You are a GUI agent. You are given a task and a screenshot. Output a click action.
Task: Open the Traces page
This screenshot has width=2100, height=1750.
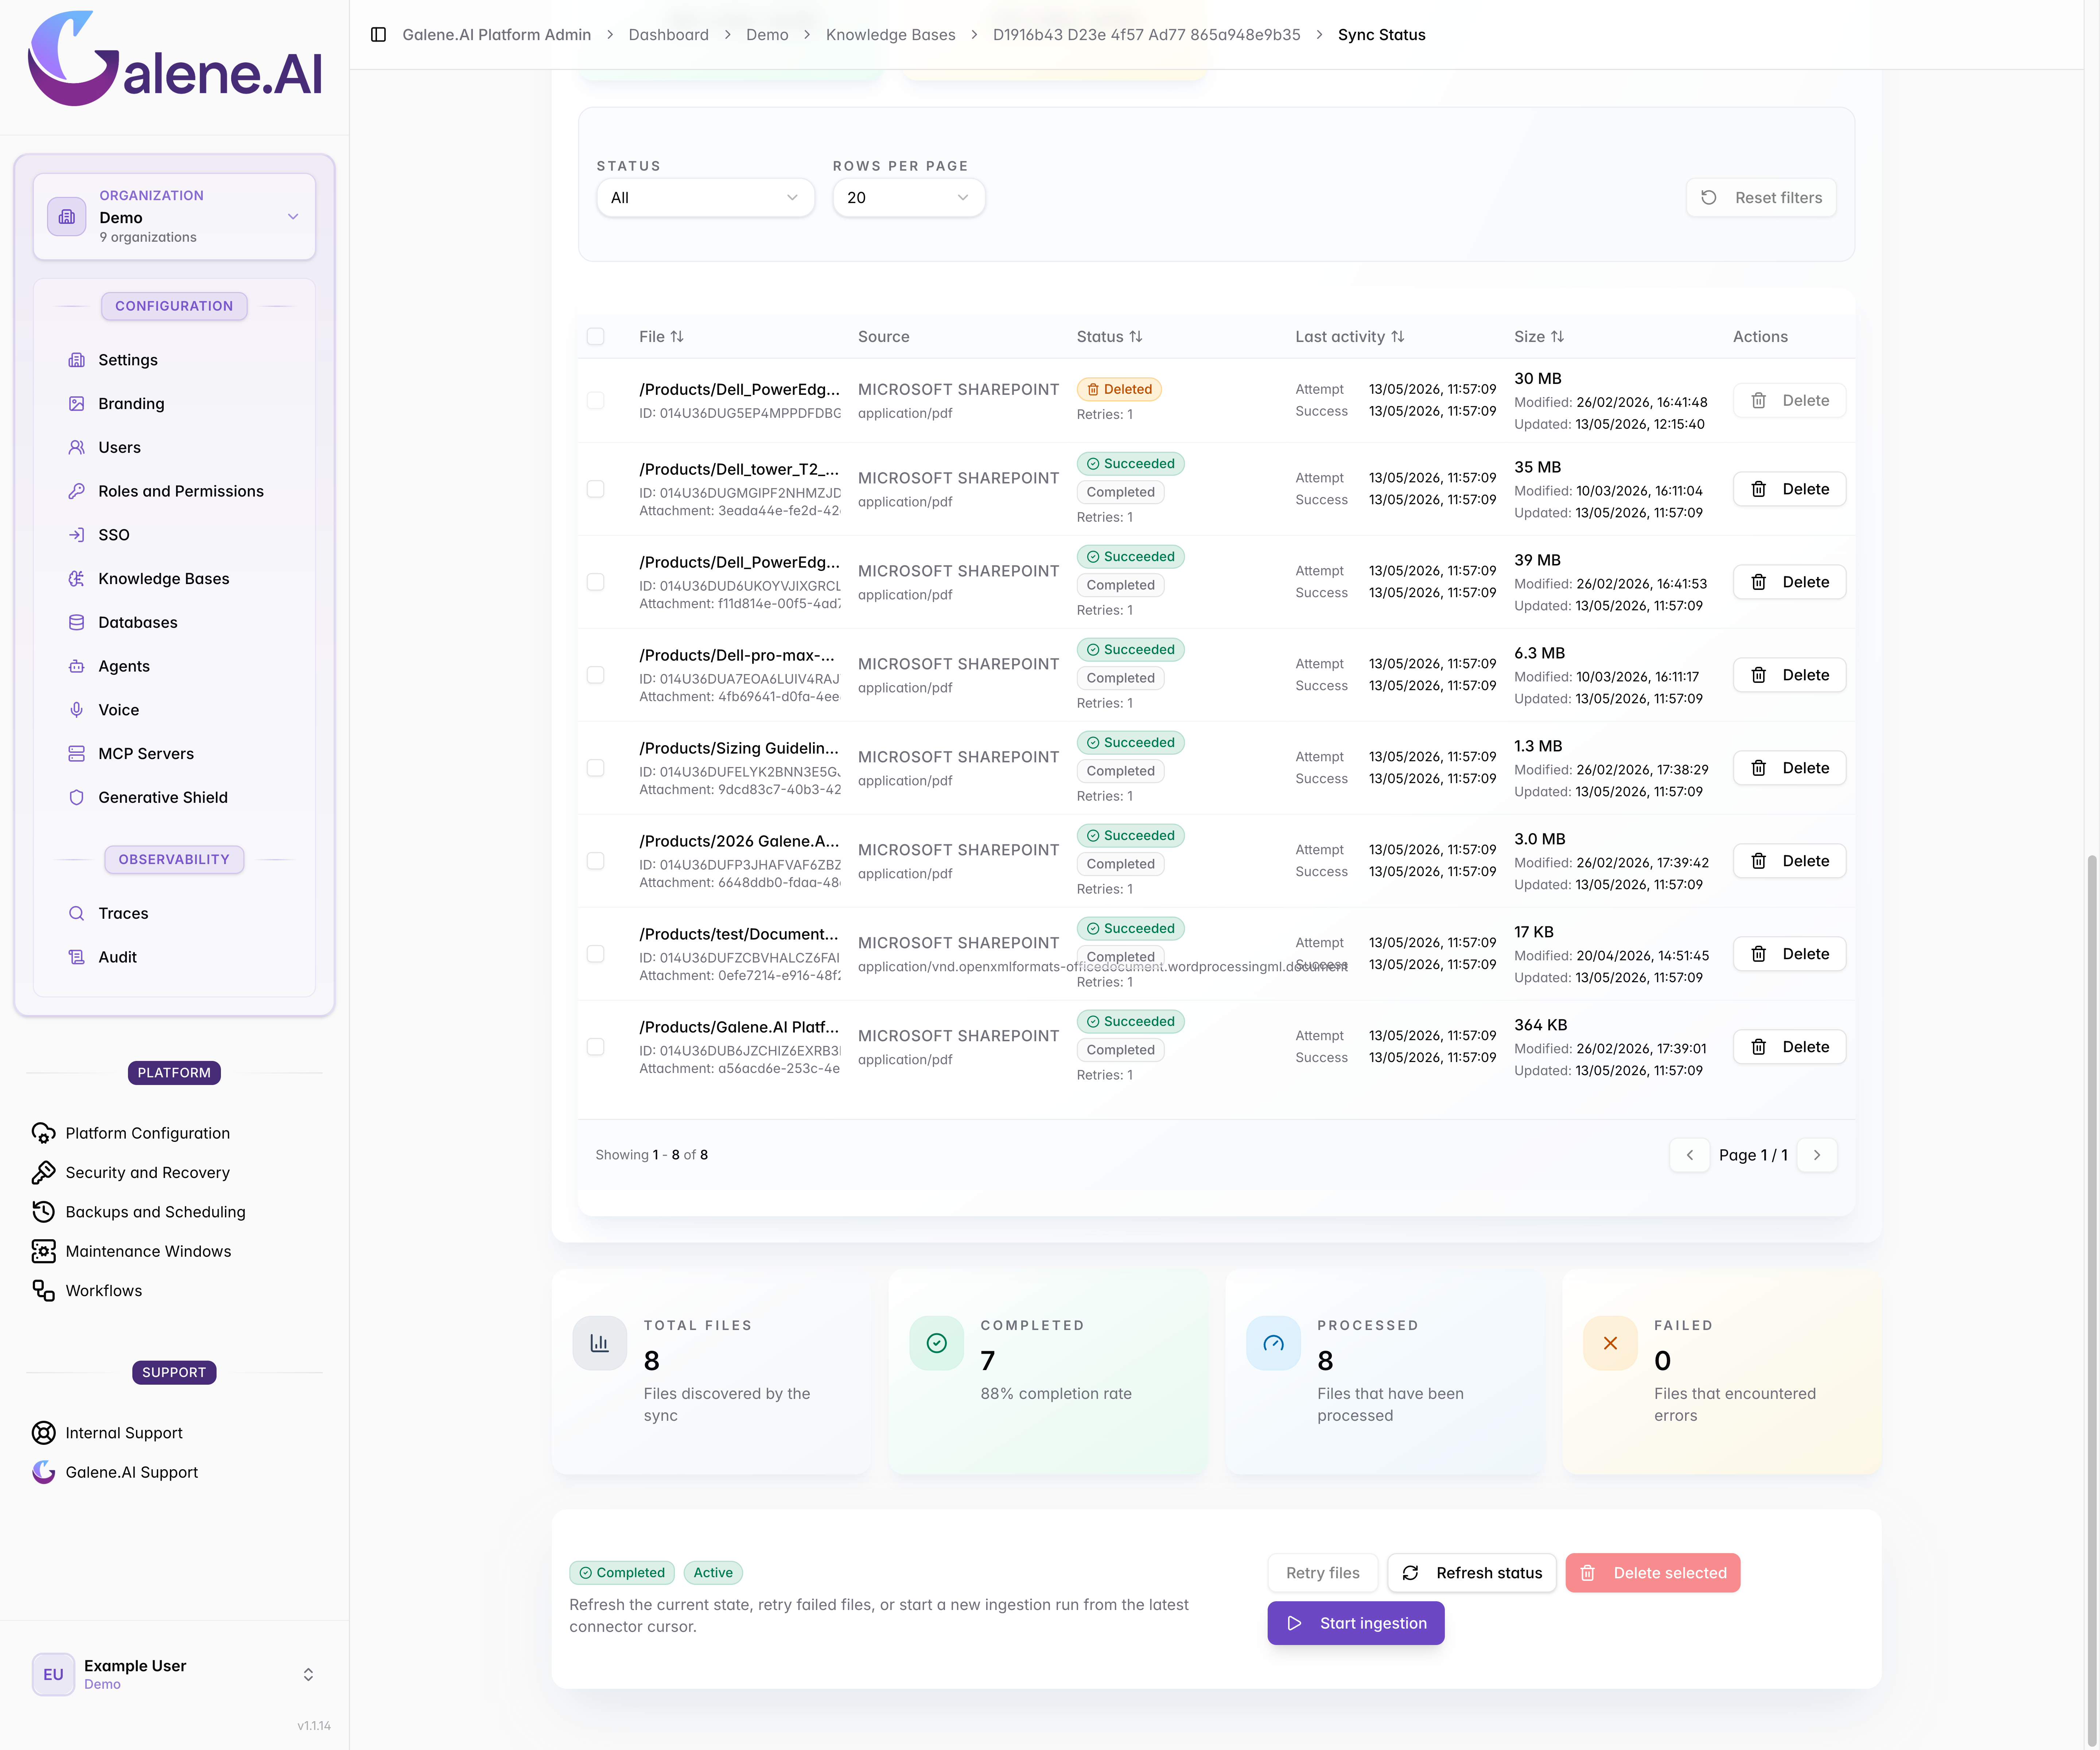tap(123, 913)
